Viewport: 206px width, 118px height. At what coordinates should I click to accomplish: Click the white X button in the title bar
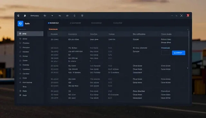point(182,16)
